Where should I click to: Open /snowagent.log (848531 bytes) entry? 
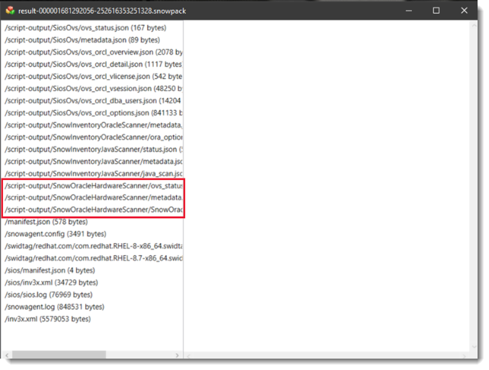55,306
